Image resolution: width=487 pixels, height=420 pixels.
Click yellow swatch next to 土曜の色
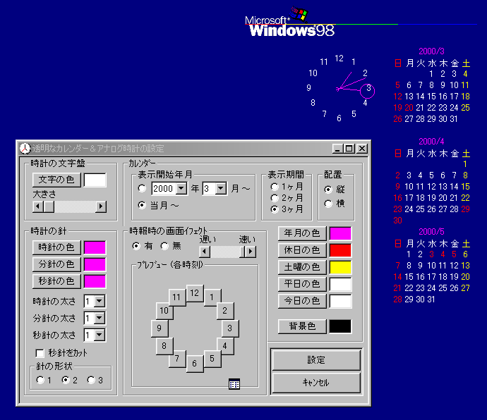click(340, 267)
